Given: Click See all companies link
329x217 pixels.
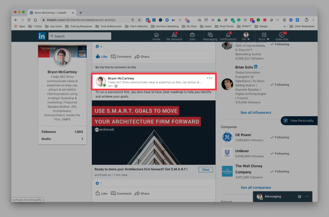Looking at the screenshot, I should point(256,187).
